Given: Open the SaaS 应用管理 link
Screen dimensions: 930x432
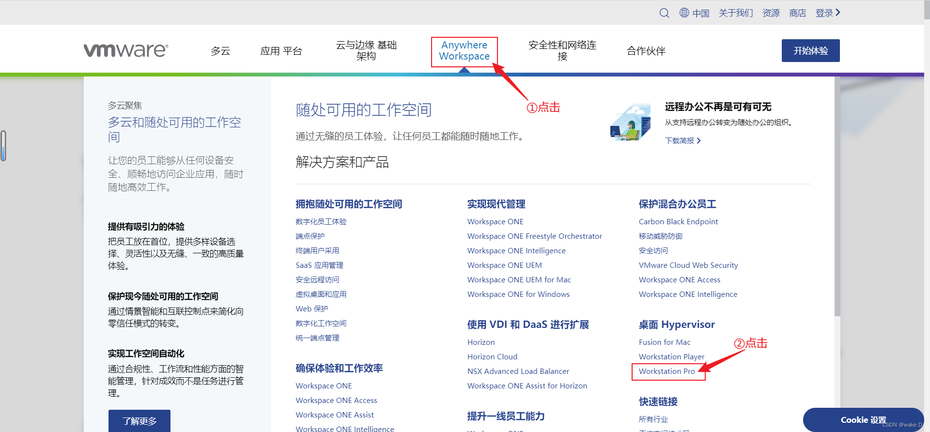Looking at the screenshot, I should click(x=319, y=265).
